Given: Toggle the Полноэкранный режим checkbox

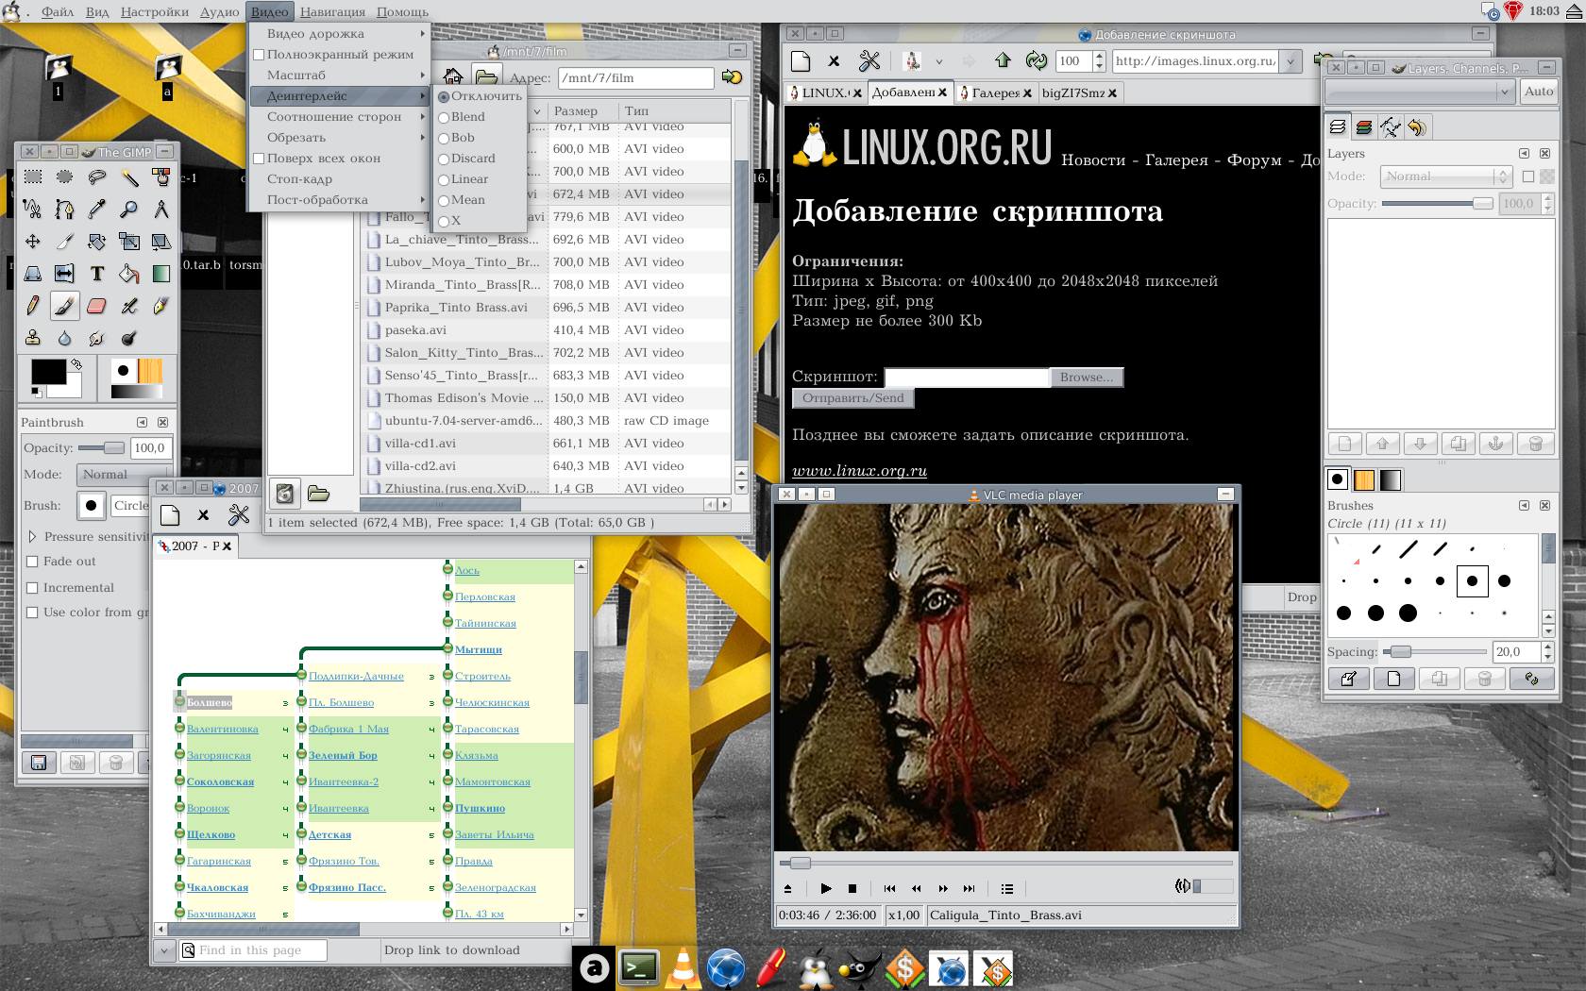Looking at the screenshot, I should [259, 55].
